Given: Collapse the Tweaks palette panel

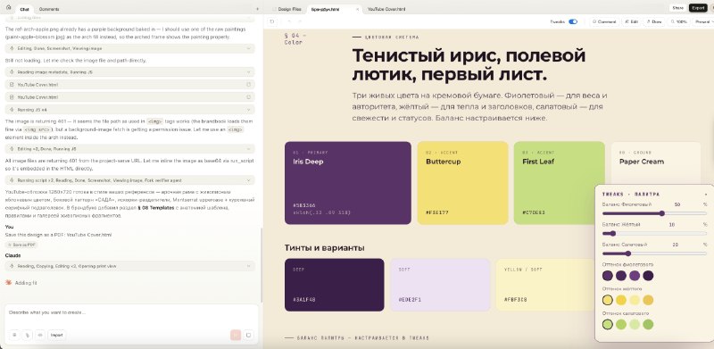Looking at the screenshot, I should [x=706, y=194].
